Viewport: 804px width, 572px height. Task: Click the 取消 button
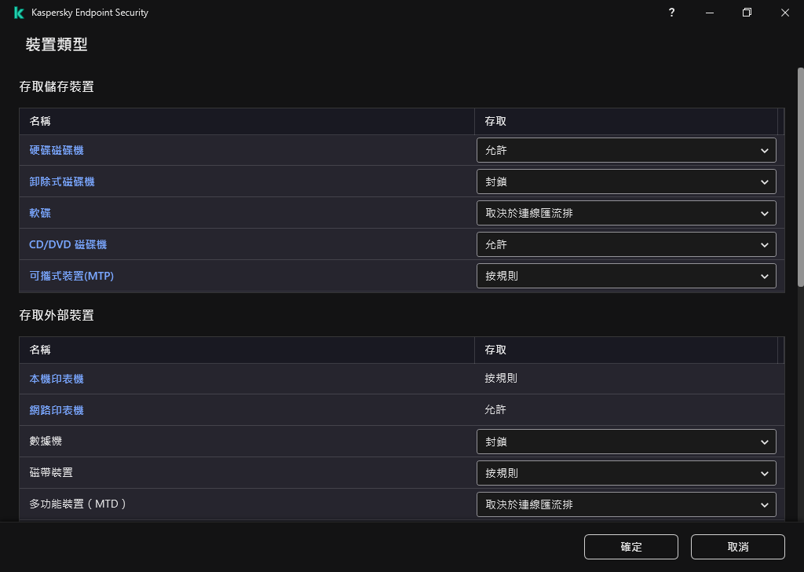737,547
